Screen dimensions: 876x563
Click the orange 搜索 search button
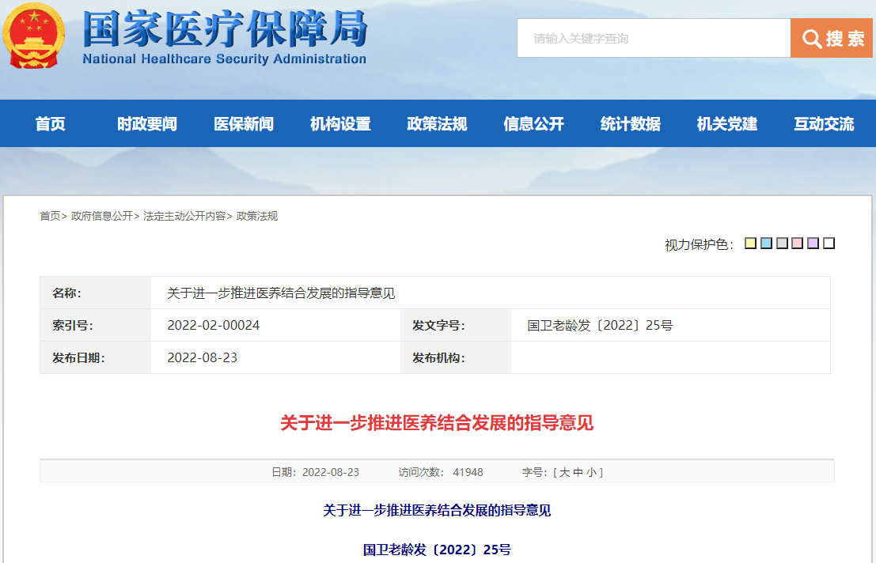click(832, 38)
